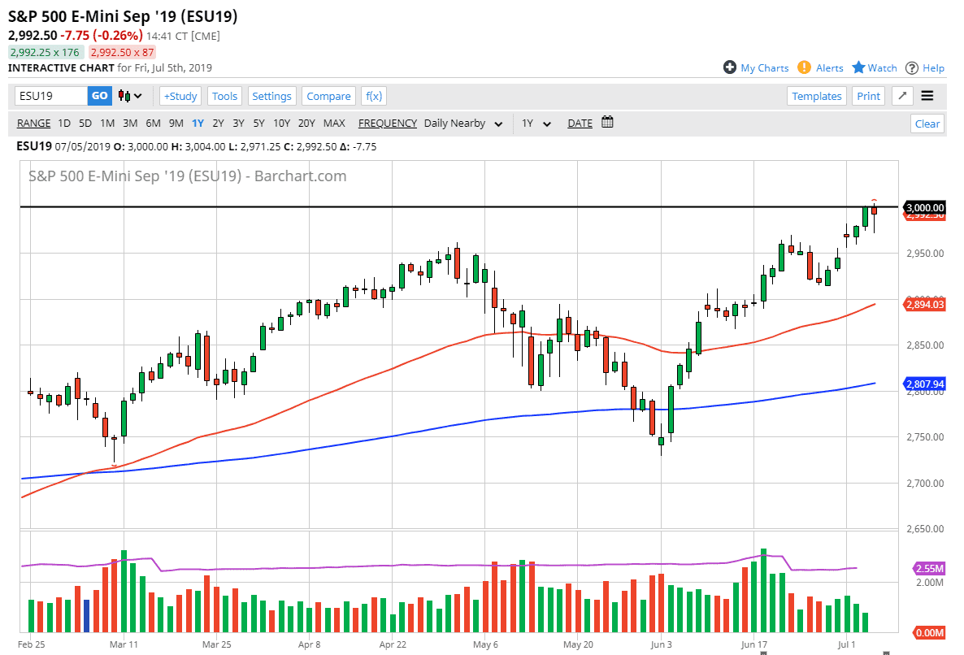Enable the 5Y range view
The width and height of the screenshot is (964, 655).
click(259, 123)
